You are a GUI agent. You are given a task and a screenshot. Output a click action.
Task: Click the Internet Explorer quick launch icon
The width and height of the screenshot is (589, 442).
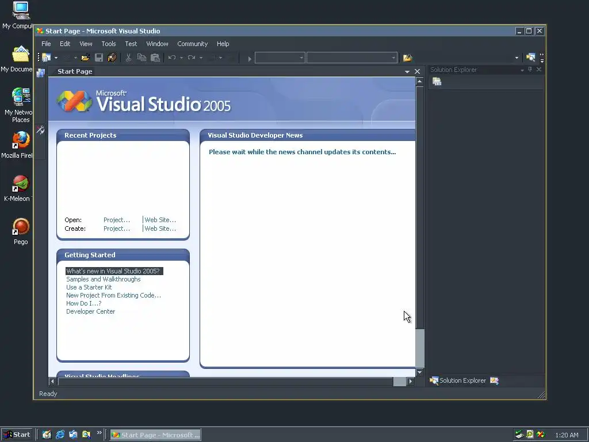coord(60,435)
